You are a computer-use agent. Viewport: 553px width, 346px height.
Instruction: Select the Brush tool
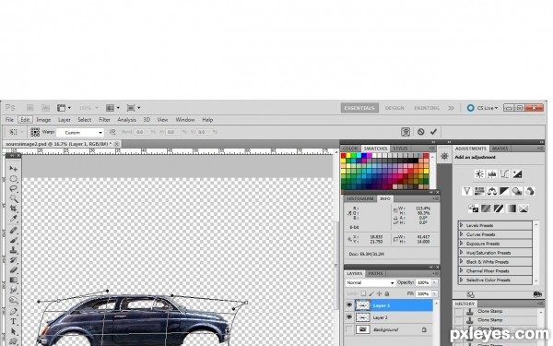pos(14,240)
